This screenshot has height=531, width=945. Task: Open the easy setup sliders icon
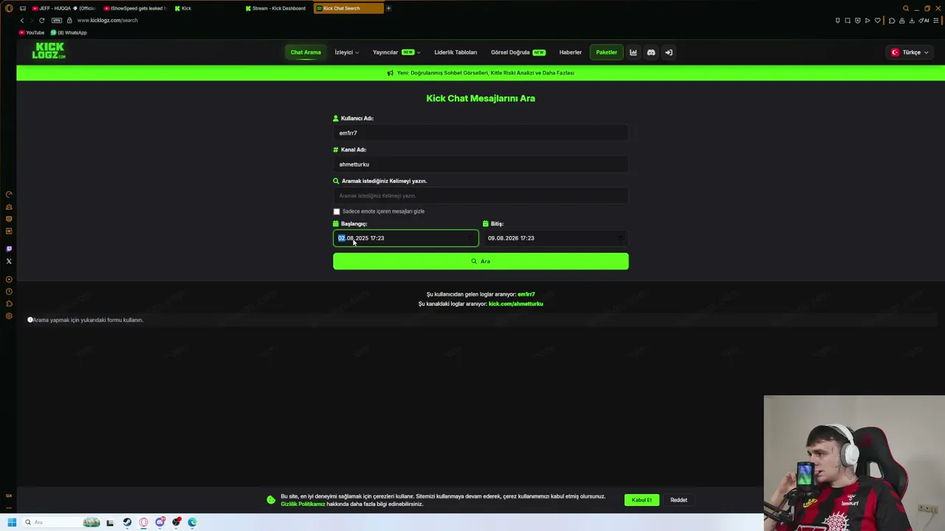[x=938, y=21]
